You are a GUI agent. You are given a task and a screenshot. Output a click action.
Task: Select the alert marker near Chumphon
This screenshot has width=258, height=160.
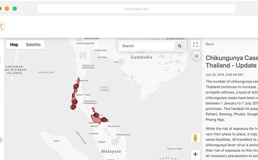click(76, 86)
